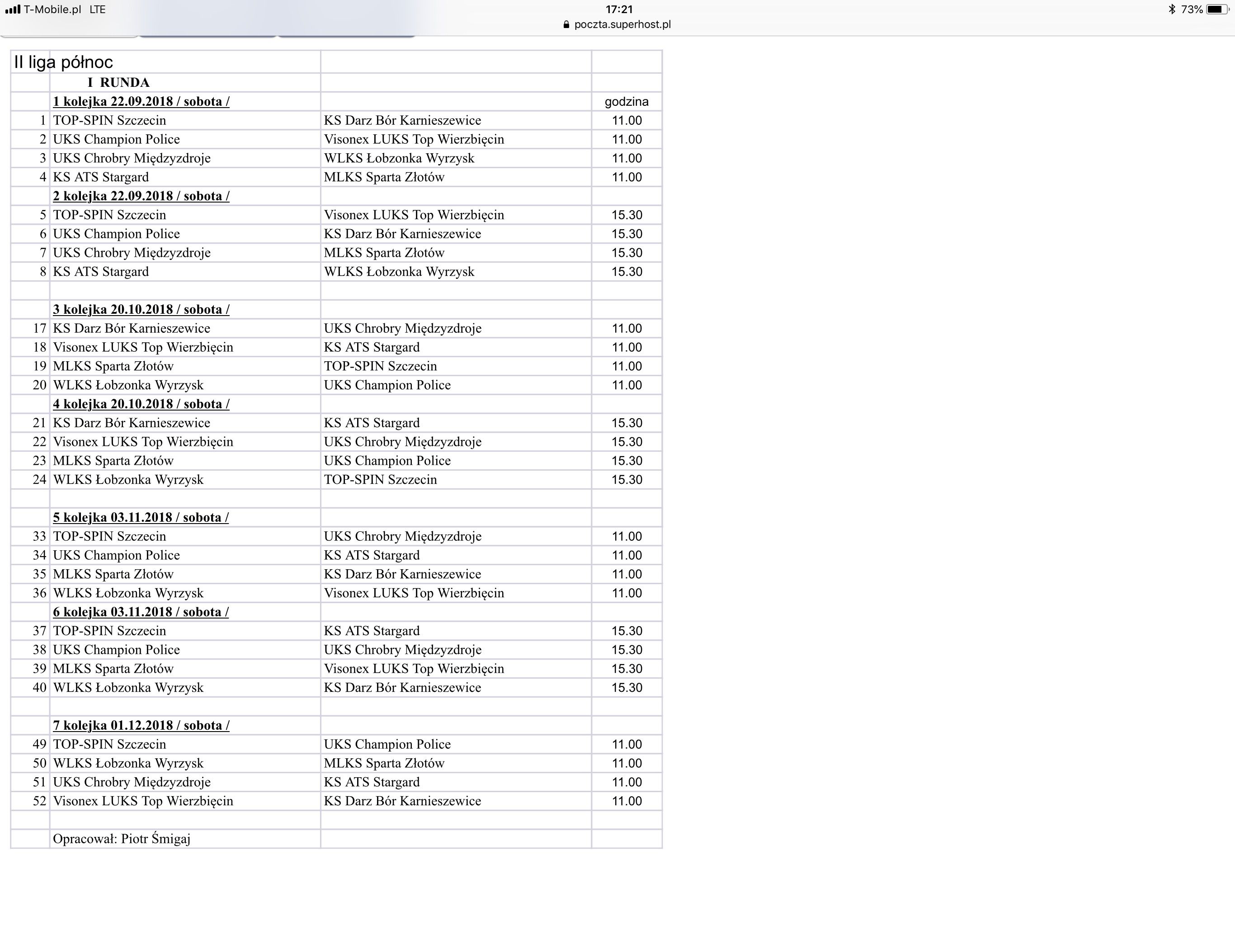The image size is (1235, 926).
Task: Select UKS Chrobry Międzyzdroje in match 38
Action: point(402,650)
